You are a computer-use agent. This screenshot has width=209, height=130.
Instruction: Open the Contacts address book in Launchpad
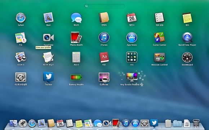coord(104,18)
